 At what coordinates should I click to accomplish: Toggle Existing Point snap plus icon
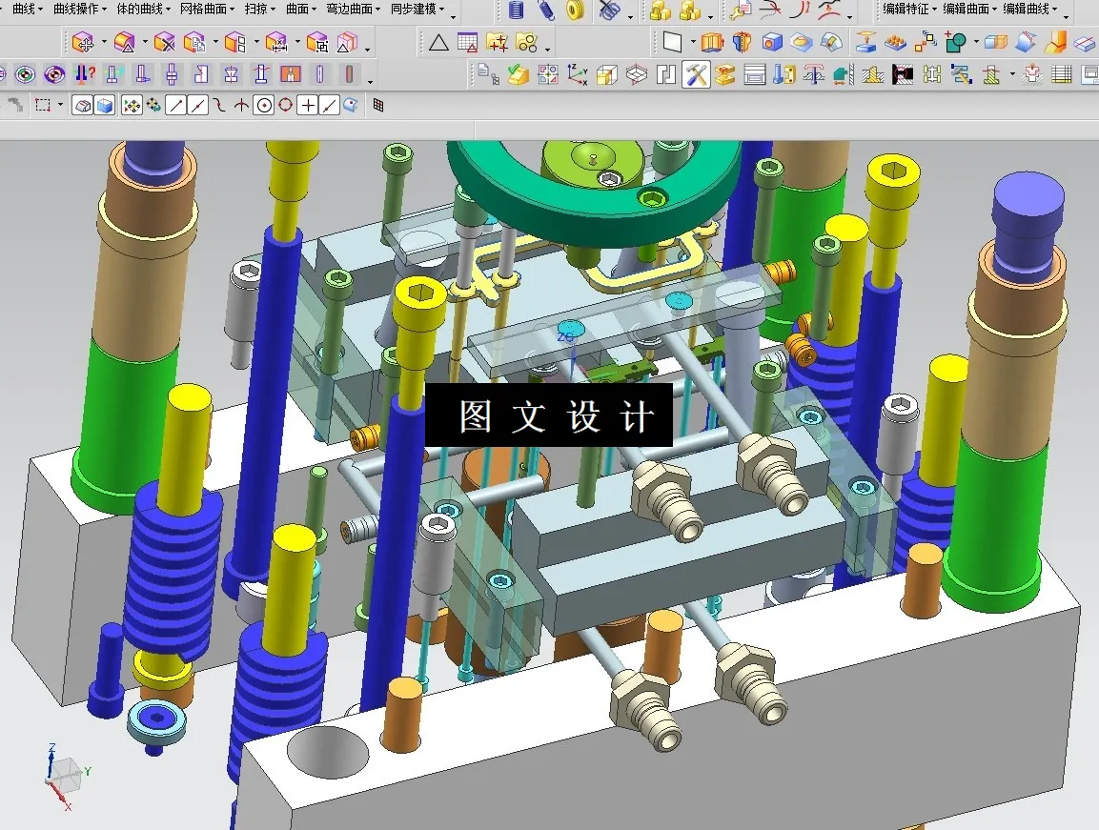[307, 106]
